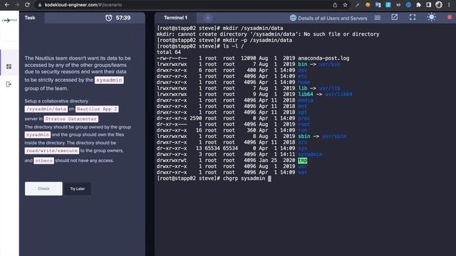
Task: Open Details of all Users and Servers
Action: [328, 18]
